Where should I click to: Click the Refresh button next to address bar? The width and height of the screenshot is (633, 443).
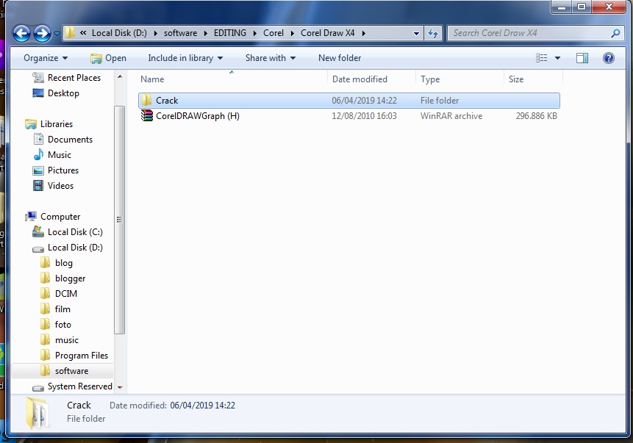pos(433,33)
